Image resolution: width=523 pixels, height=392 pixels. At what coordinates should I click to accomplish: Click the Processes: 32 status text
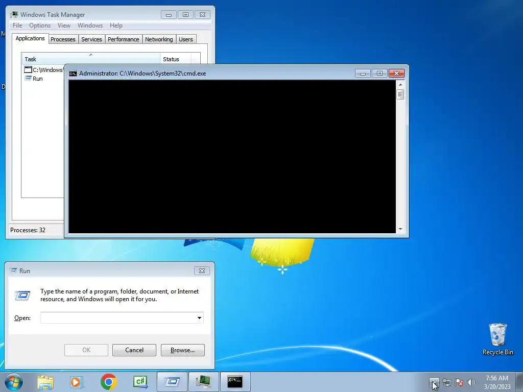pos(28,230)
